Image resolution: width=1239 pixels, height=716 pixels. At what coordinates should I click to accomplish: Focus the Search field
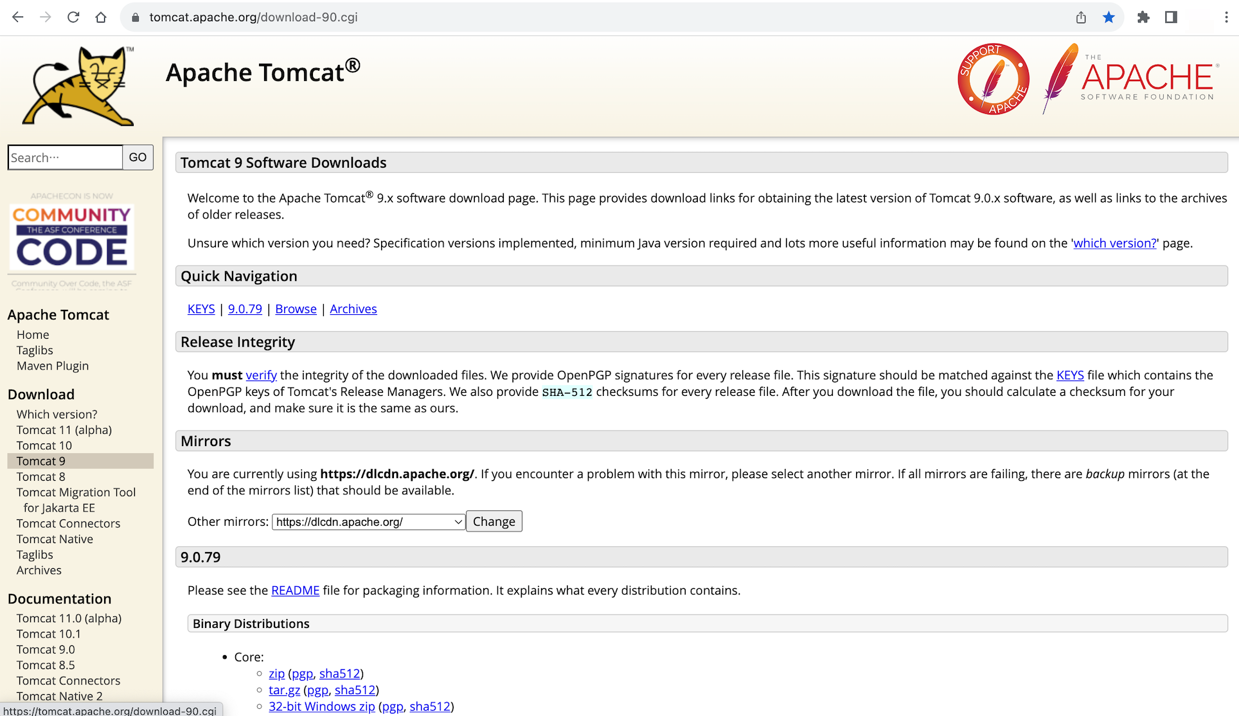(x=65, y=157)
